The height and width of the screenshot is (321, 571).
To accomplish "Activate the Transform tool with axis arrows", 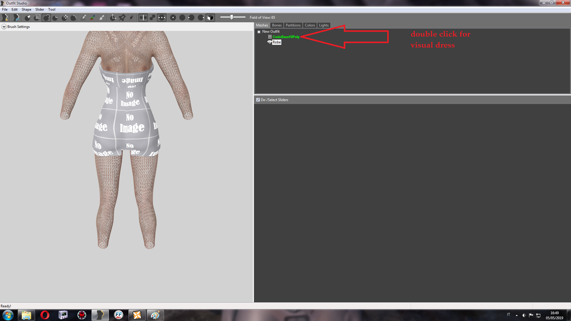I will pyautogui.click(x=113, y=18).
